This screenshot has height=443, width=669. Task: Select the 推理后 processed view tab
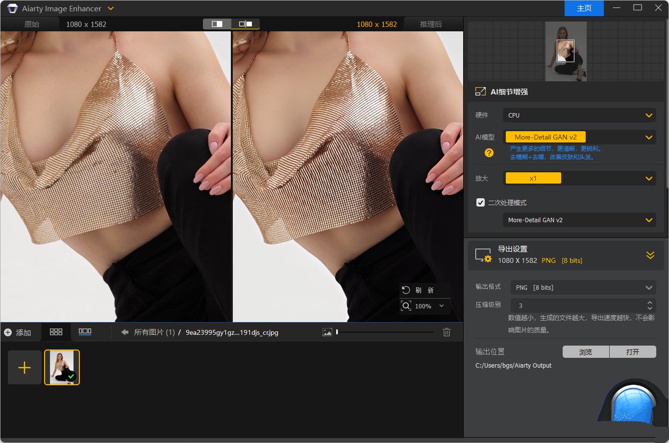(431, 24)
